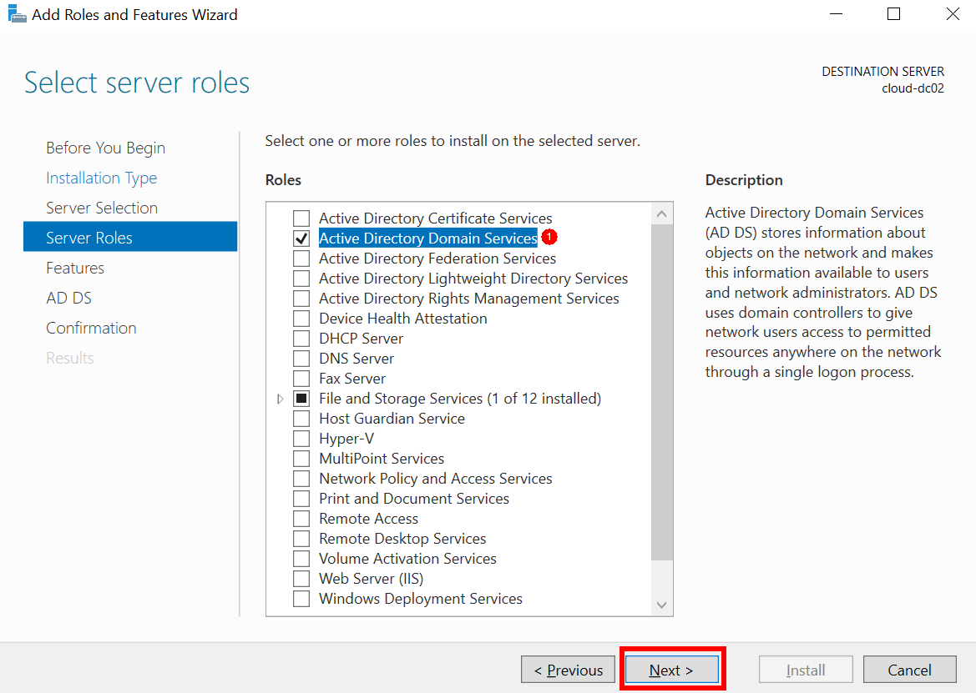The height and width of the screenshot is (693, 976).
Task: Click the Previous button
Action: coord(568,670)
